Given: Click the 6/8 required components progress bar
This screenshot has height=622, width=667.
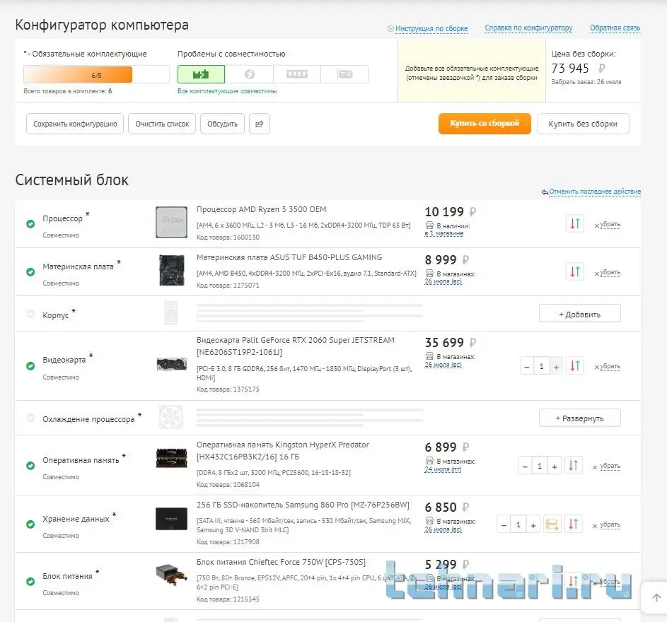Looking at the screenshot, I should click(x=97, y=74).
